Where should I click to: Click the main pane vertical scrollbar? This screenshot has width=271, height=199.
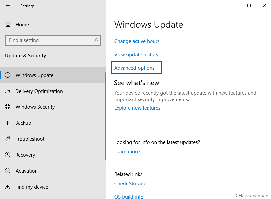click(x=270, y=118)
